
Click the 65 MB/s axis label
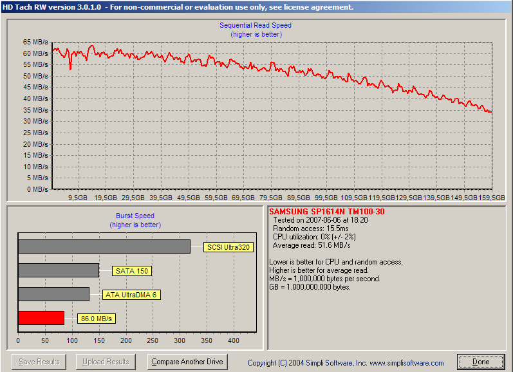click(35, 42)
